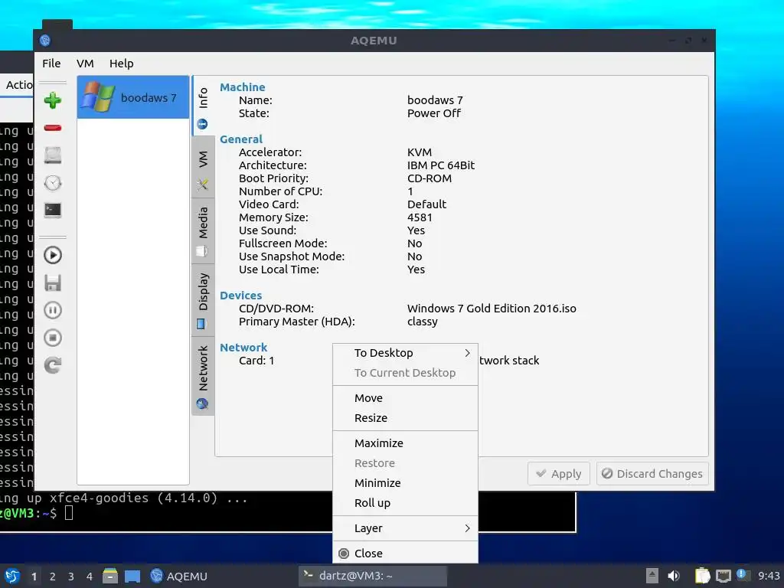Click the terminal monitor icon in AQEMU toolbar

pos(53,210)
